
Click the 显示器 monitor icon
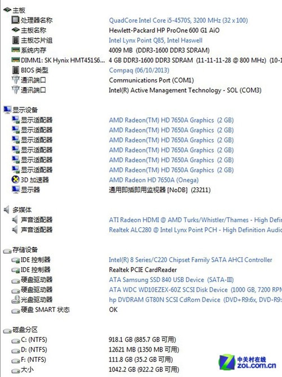[16, 190]
